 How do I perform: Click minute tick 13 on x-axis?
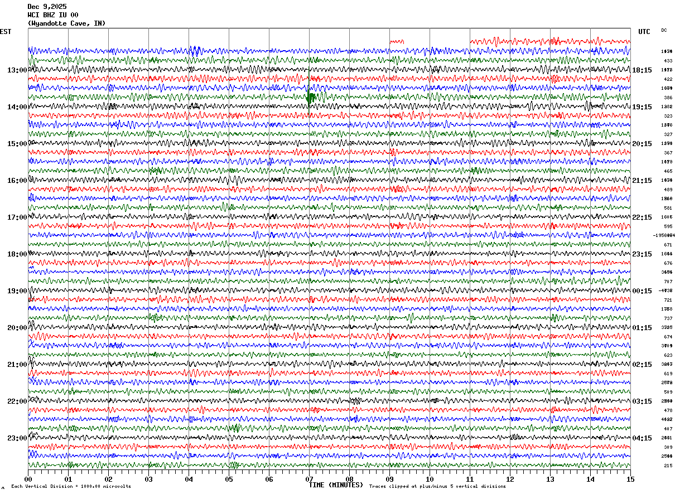coord(550,479)
